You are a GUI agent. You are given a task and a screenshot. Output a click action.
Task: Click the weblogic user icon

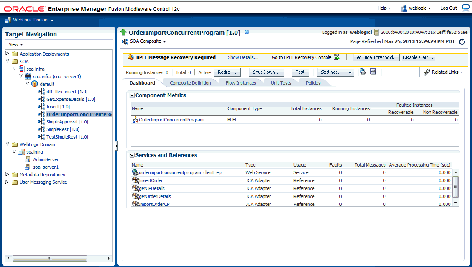(404, 8)
